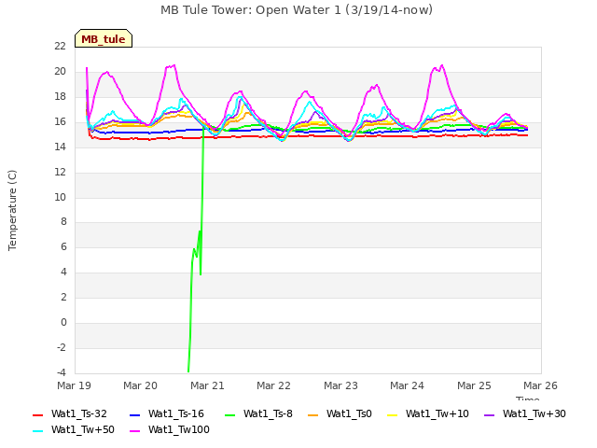Click the y-axis value -4
Viewport: 597px width, 448px height.
click(x=62, y=372)
